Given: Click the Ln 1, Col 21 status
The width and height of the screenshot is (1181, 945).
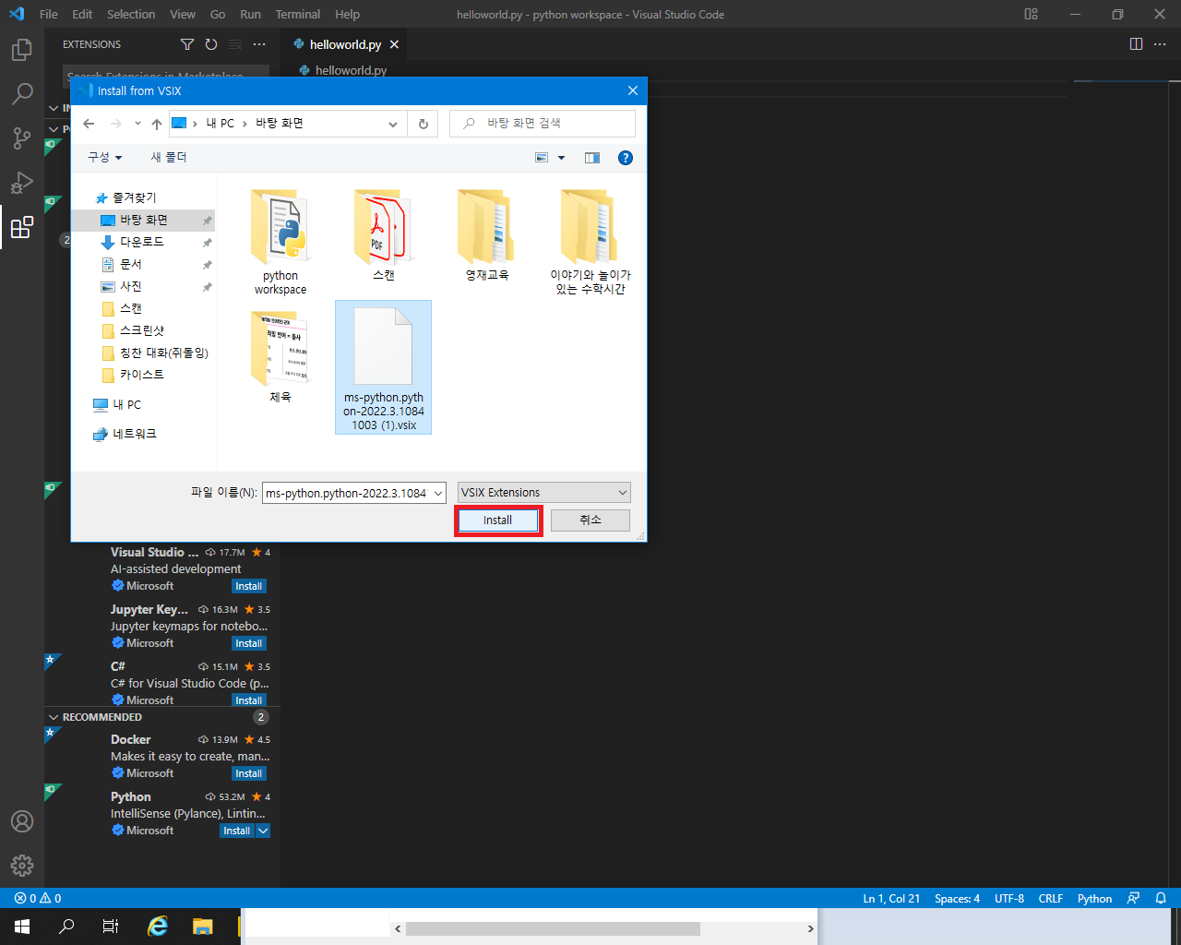Looking at the screenshot, I should coord(891,898).
